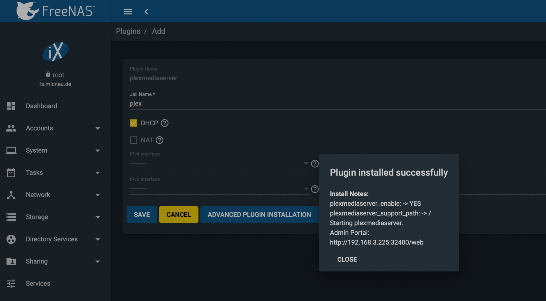
Task: Click the iX systems logo
Action: coord(55,52)
